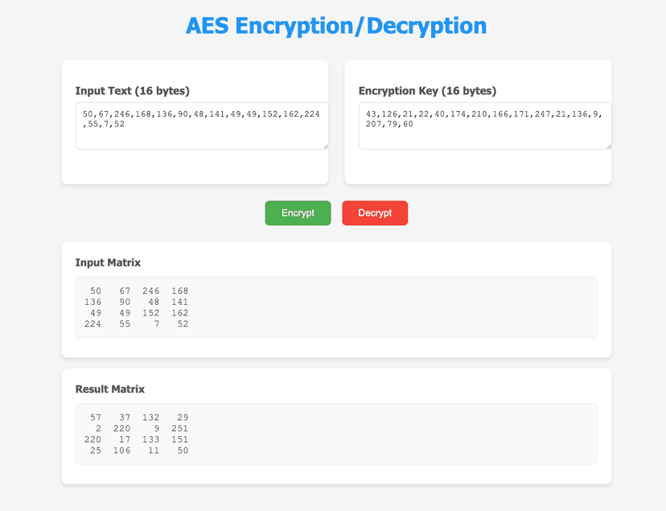Grab the Encryption Key textarea resize handle
The width and height of the screenshot is (666, 511).
click(x=608, y=146)
